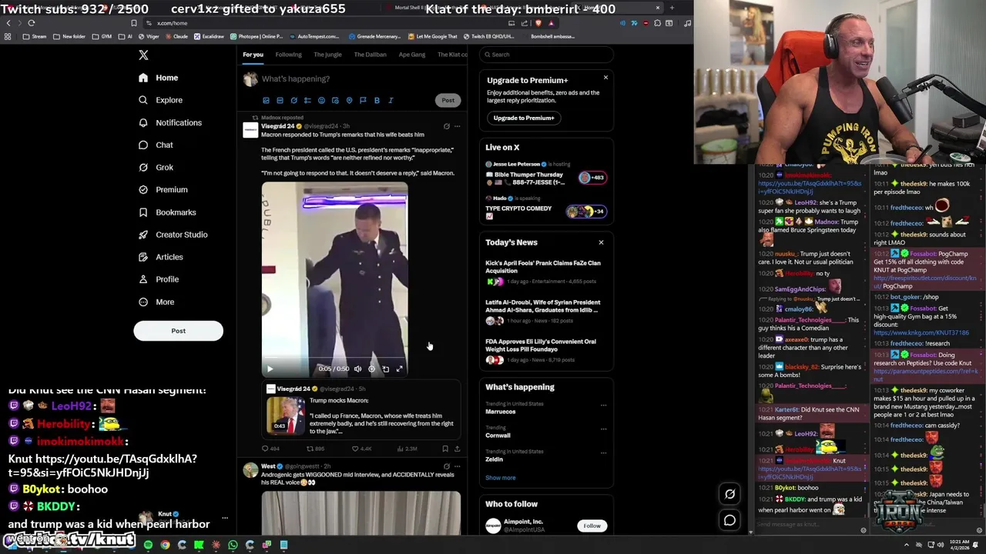
Task: Share the Visegrád 24 post
Action: (x=457, y=449)
